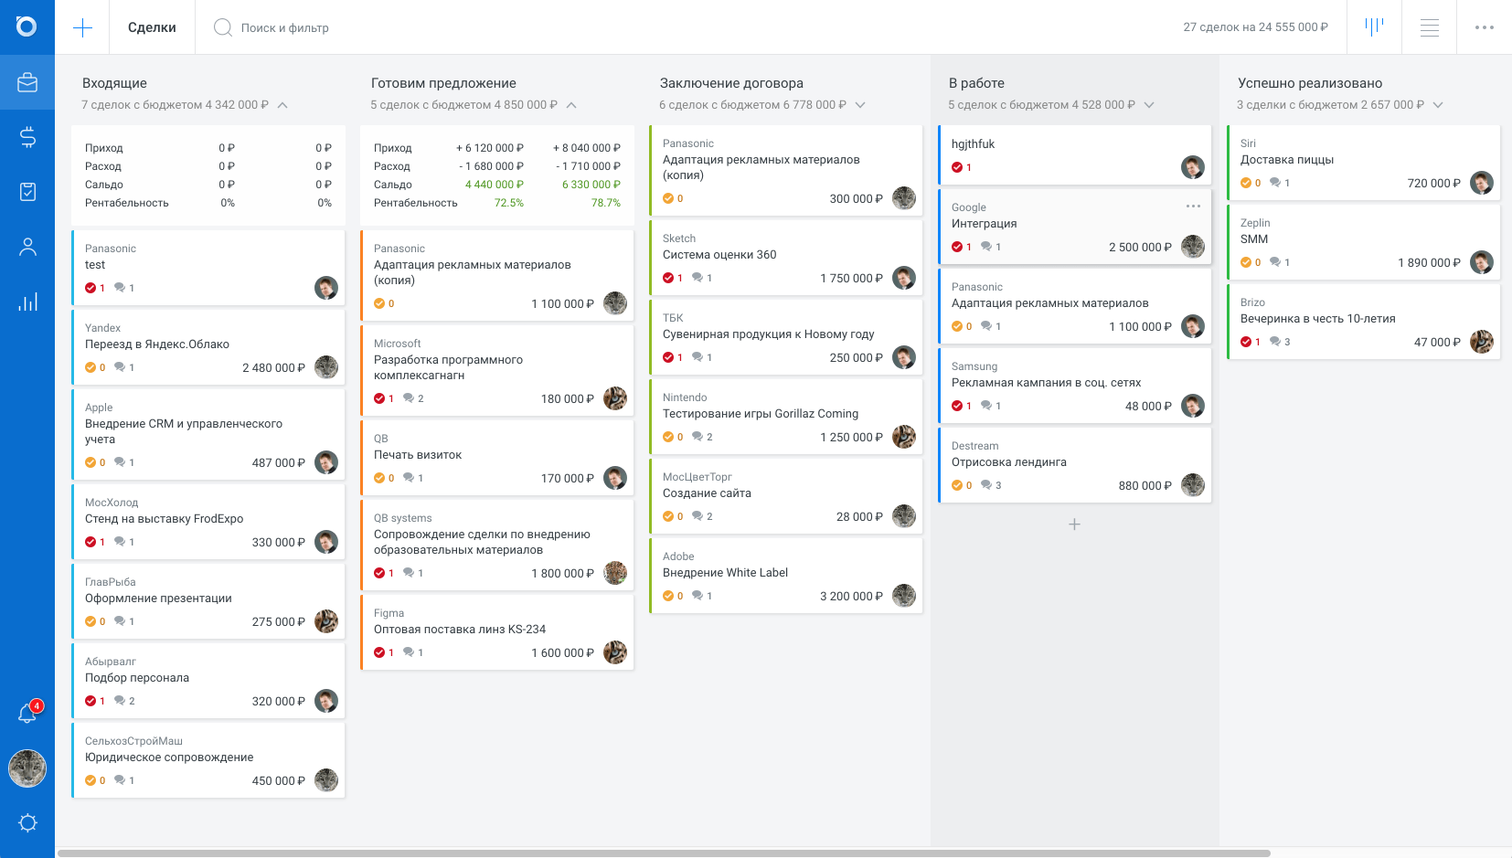
Task: Toggle red task check on Panasonic test card
Action: point(91,288)
